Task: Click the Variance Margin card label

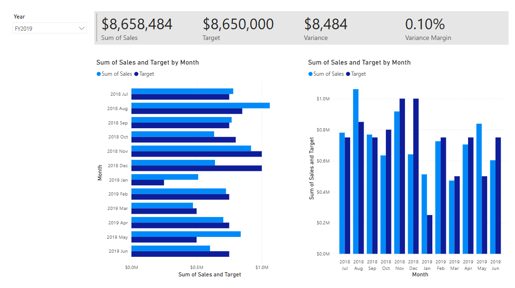Action: [428, 38]
